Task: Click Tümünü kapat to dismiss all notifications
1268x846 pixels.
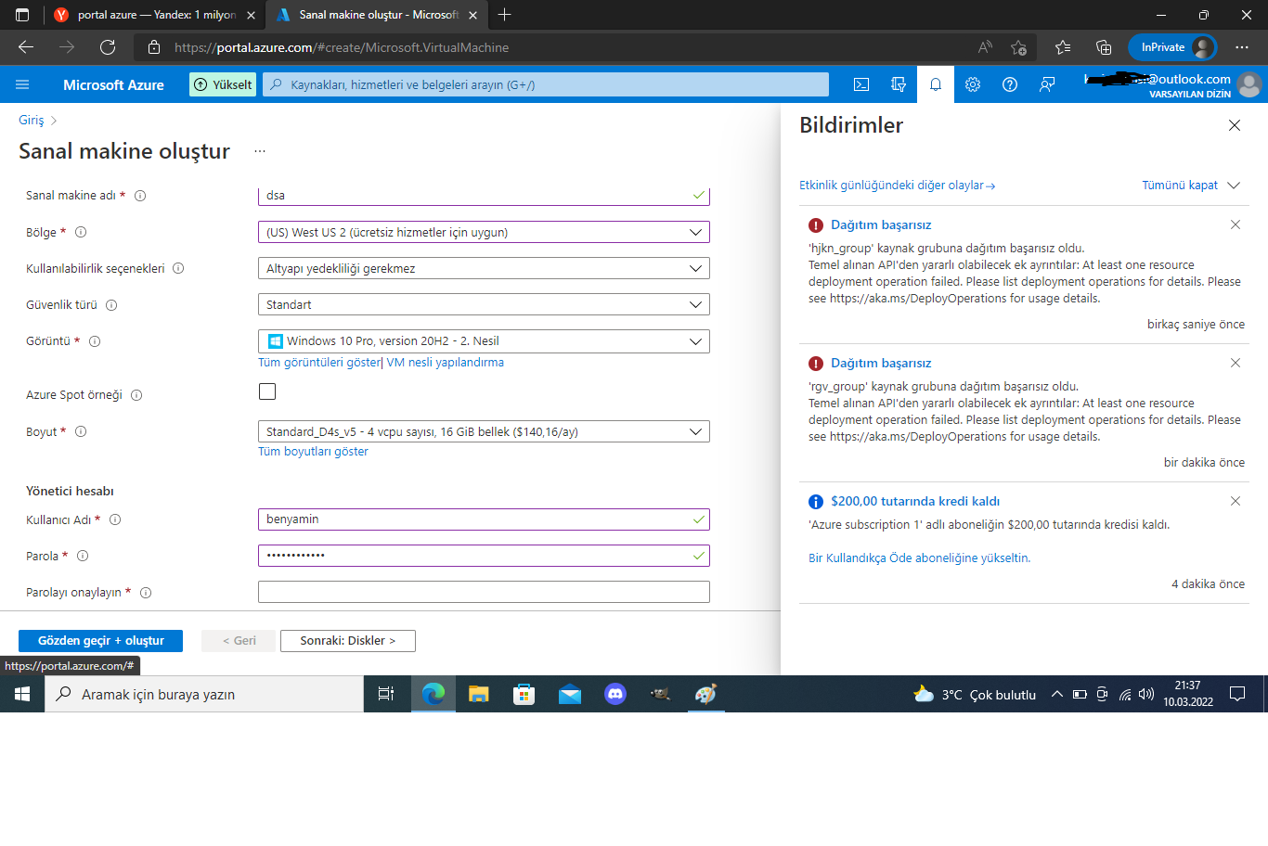Action: point(1180,186)
